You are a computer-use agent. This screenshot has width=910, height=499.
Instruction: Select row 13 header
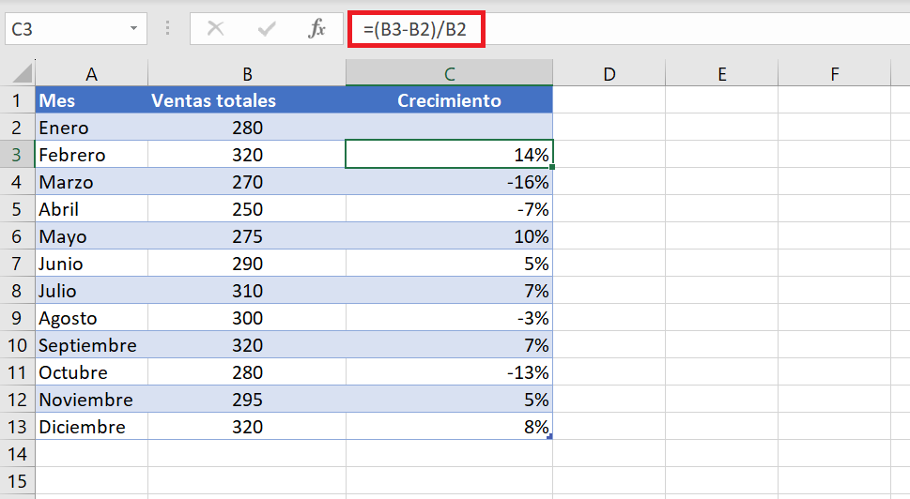click(17, 427)
